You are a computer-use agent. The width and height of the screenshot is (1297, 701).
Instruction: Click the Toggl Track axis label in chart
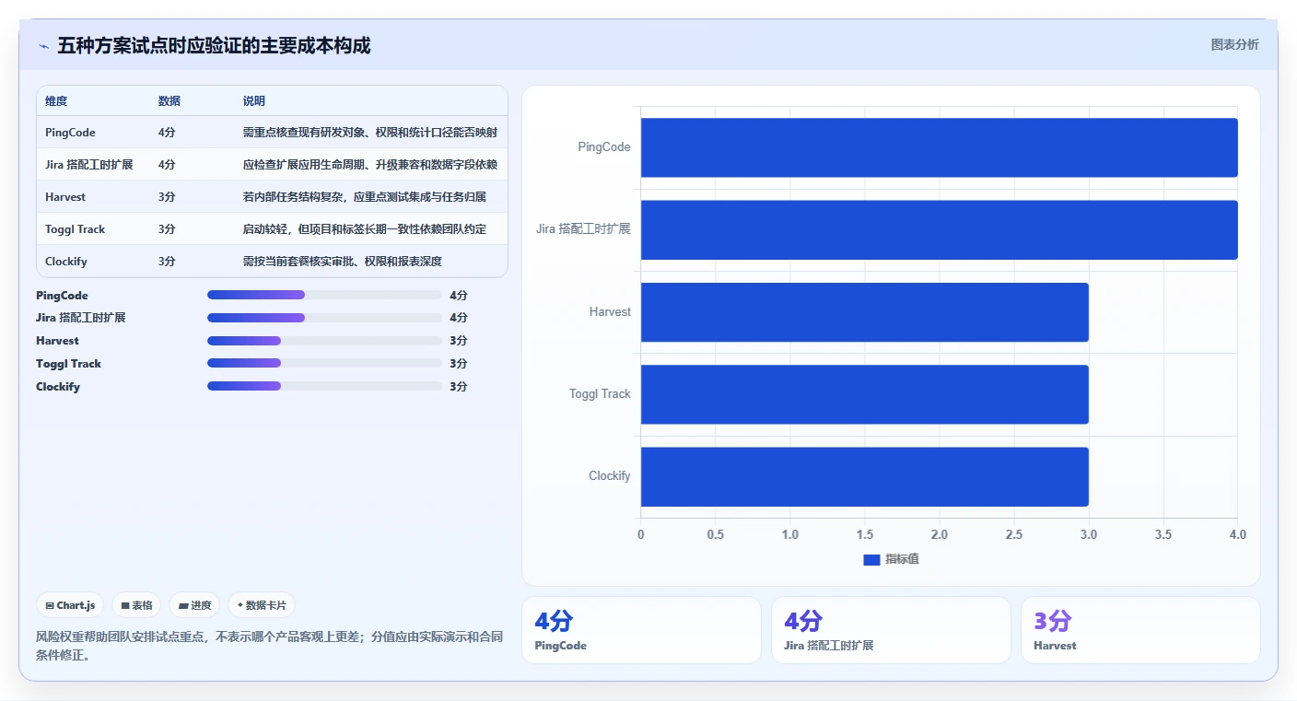click(x=600, y=394)
